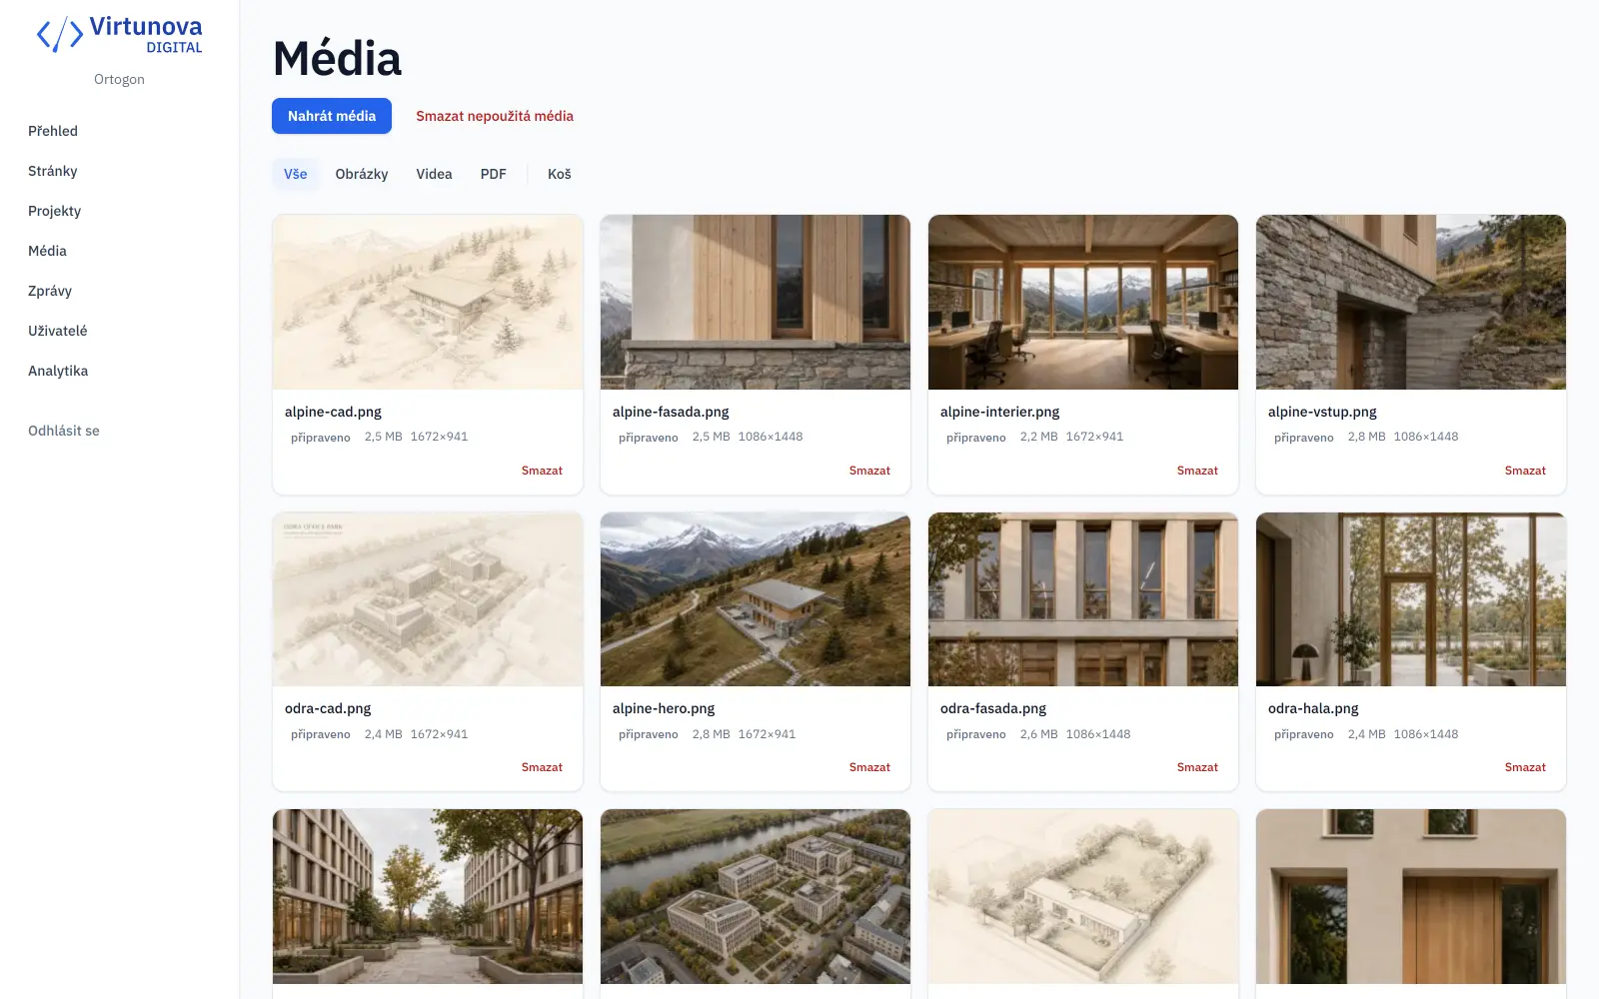The image size is (1599, 999).
Task: Click the odra-cad.png file name
Action: [x=328, y=708]
